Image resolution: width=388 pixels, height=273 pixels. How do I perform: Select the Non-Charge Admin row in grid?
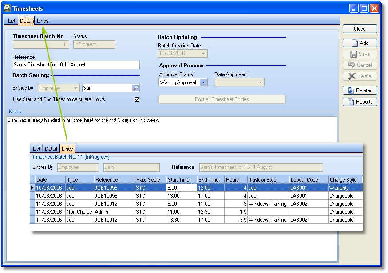click(107, 212)
